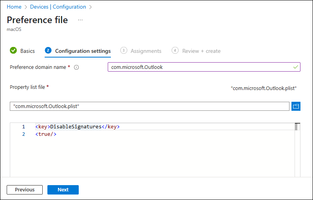
Task: Click the step 3 circle icon
Action: 123,50
